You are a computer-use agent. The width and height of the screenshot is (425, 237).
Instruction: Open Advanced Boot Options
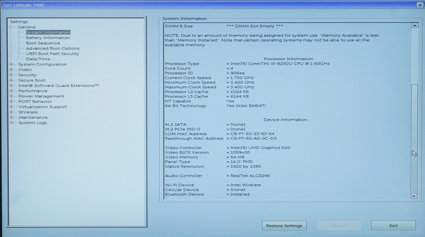[x=53, y=48]
